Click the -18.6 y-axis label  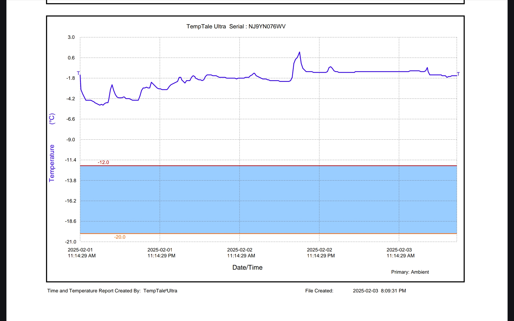71,221
